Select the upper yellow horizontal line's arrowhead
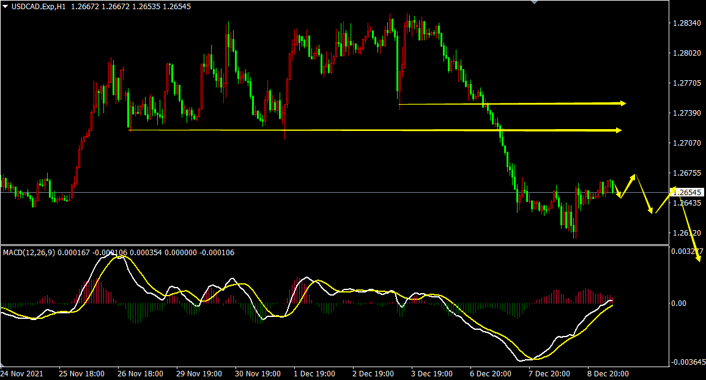The width and height of the screenshot is (706, 380). (622, 103)
